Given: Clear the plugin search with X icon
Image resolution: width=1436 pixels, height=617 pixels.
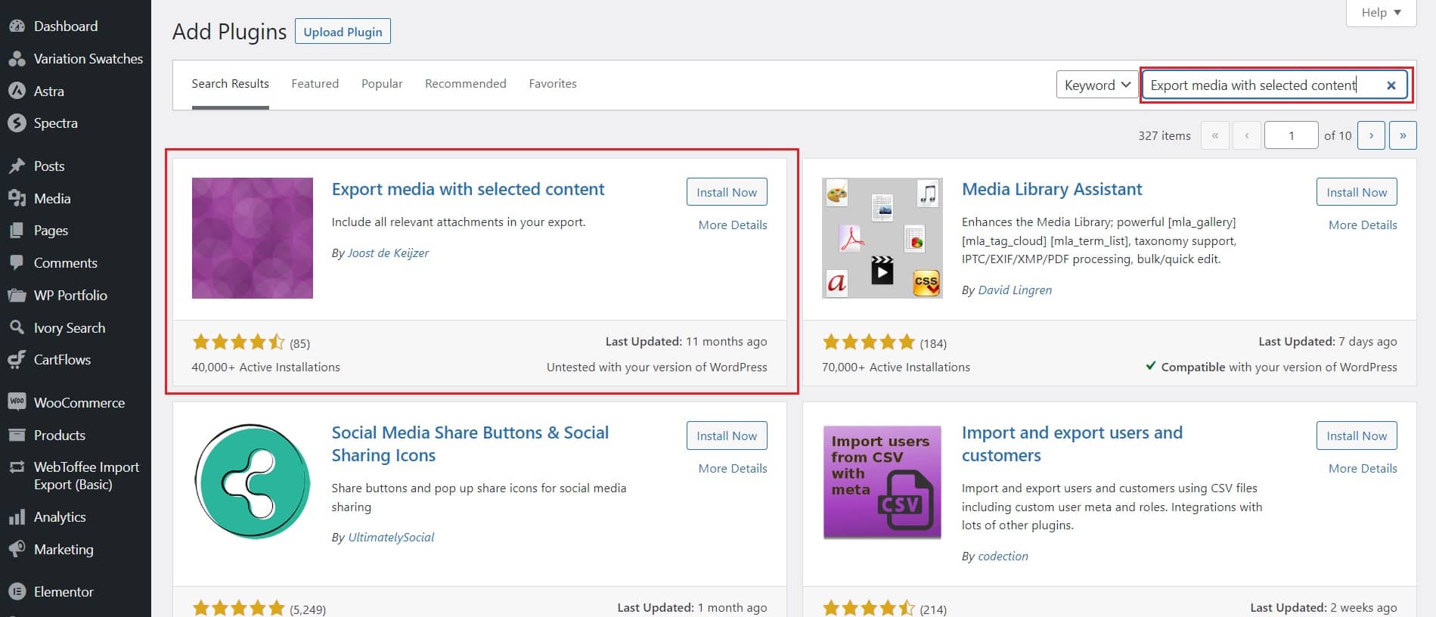Looking at the screenshot, I should [x=1391, y=85].
